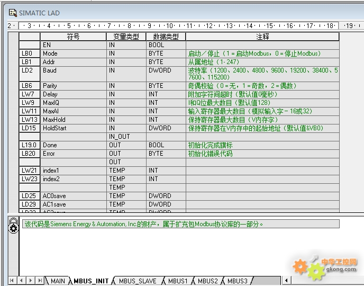The width and height of the screenshot is (364, 286).
Task: Show the next tab using the arrow
Action: 30,280
